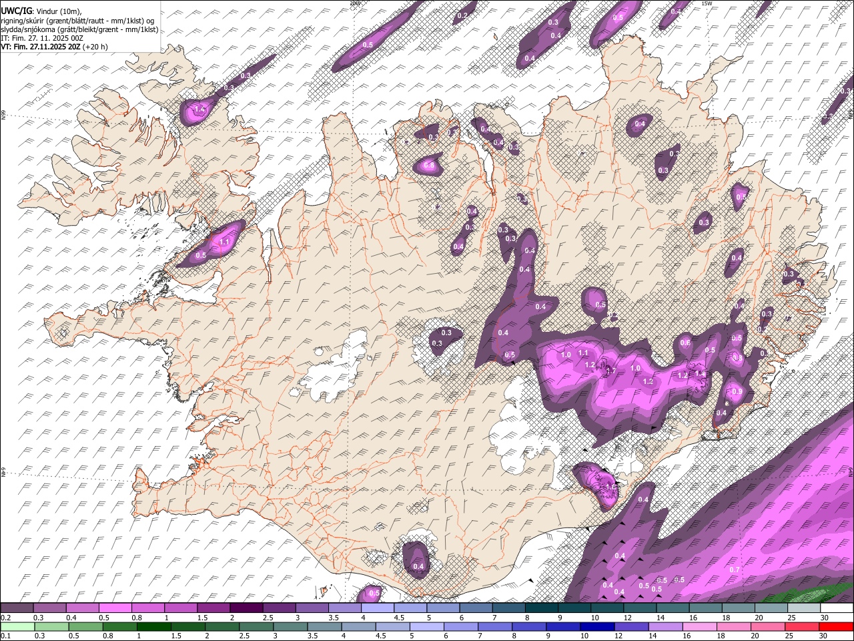Click upper legend swatch between 0.3 and 0.4
854x641 pixels.
coord(50,608)
